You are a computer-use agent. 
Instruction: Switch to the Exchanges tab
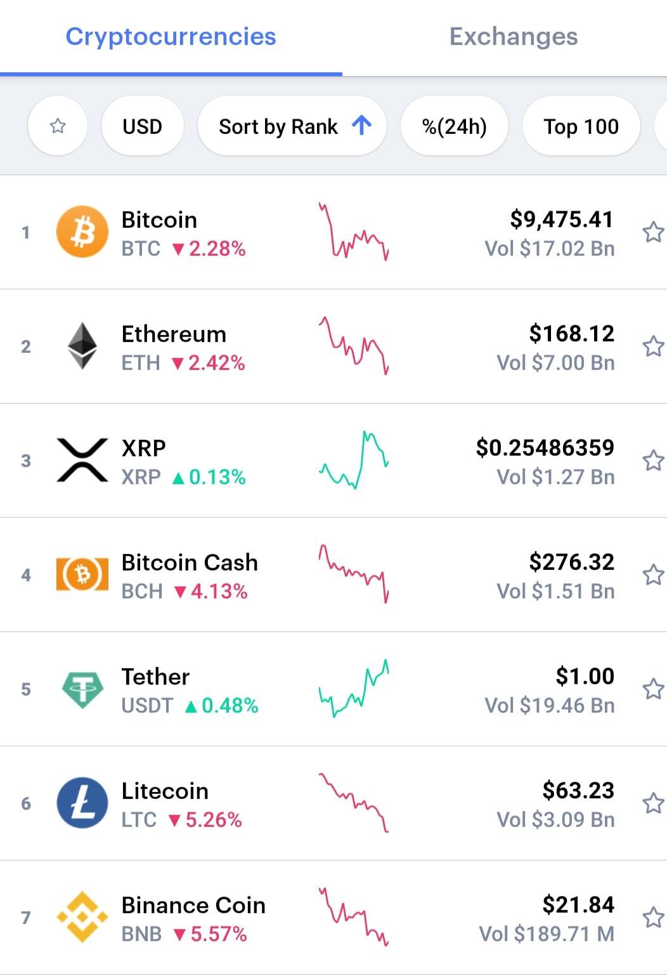tap(514, 37)
